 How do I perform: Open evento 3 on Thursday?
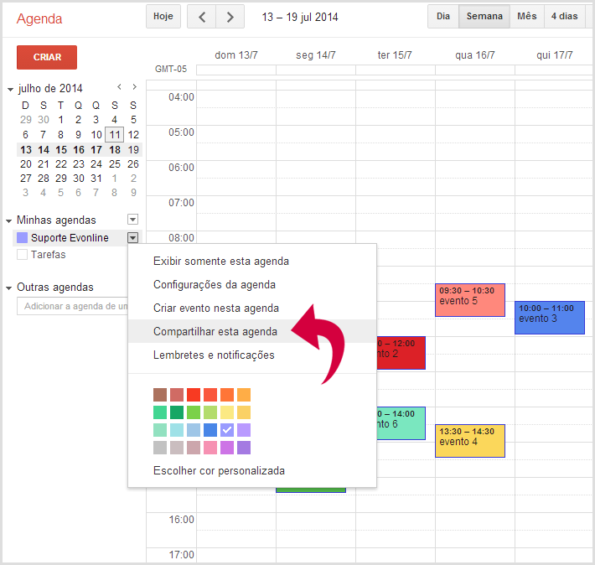coord(550,318)
